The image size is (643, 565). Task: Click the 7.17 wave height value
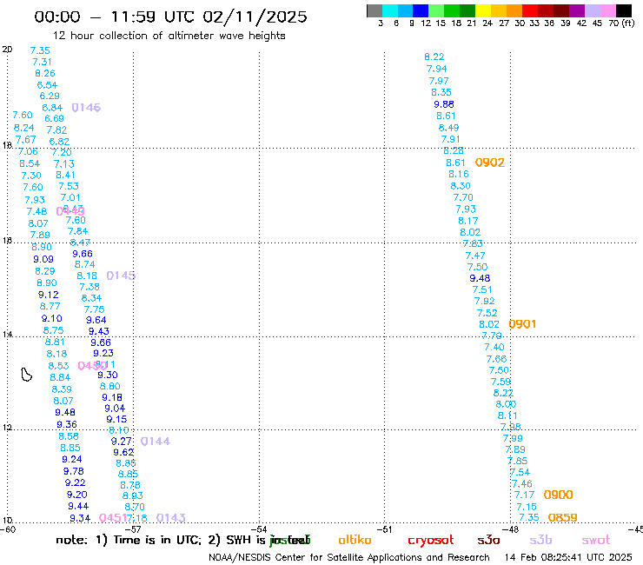525,495
